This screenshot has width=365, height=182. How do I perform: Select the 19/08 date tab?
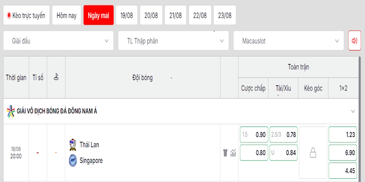[127, 15]
